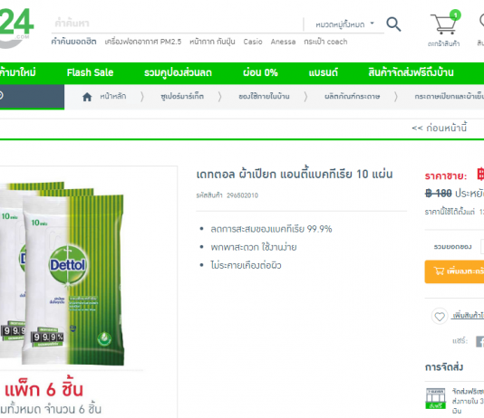Click the ซูเปอร์มาร์เก็ต breadcrumb link
The image size is (484, 418).
point(182,97)
